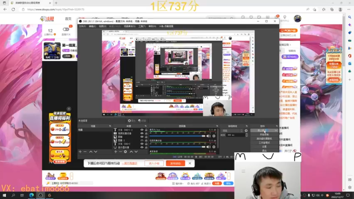Add a new source with plus icon
This screenshot has width=354, height=199.
[x=115, y=152]
